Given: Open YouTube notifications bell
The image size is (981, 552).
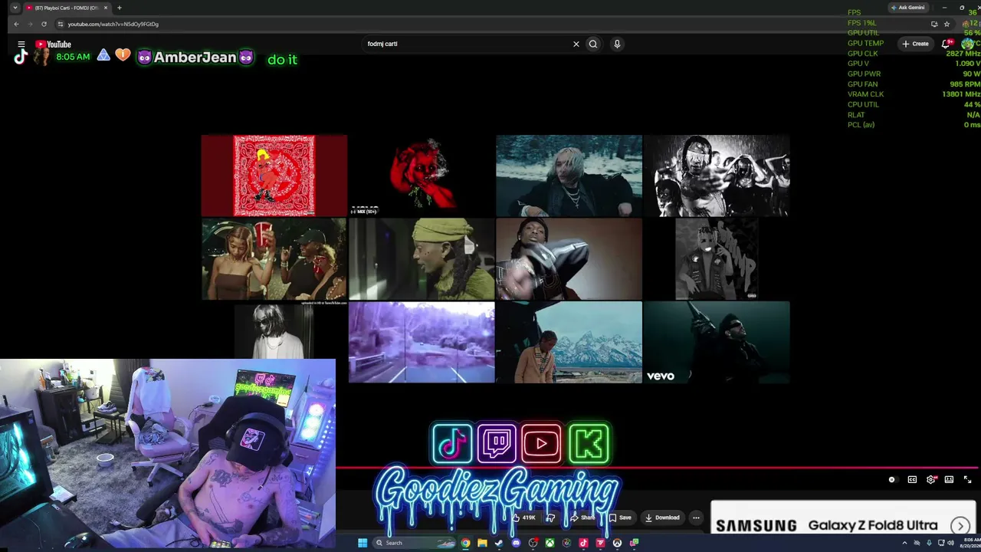Looking at the screenshot, I should point(947,44).
